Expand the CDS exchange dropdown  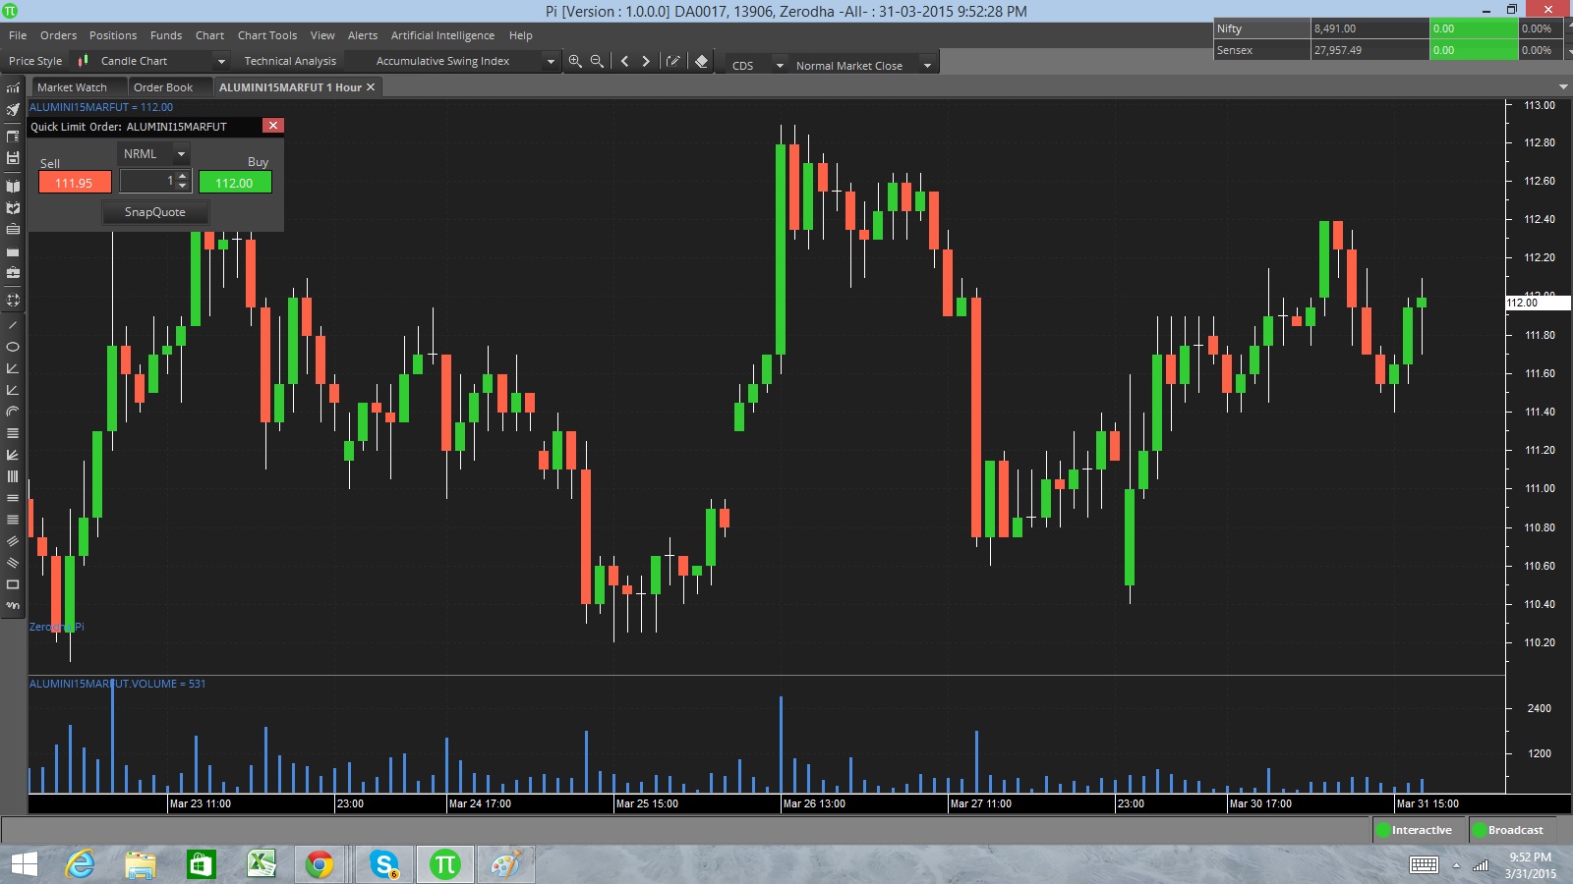point(780,66)
